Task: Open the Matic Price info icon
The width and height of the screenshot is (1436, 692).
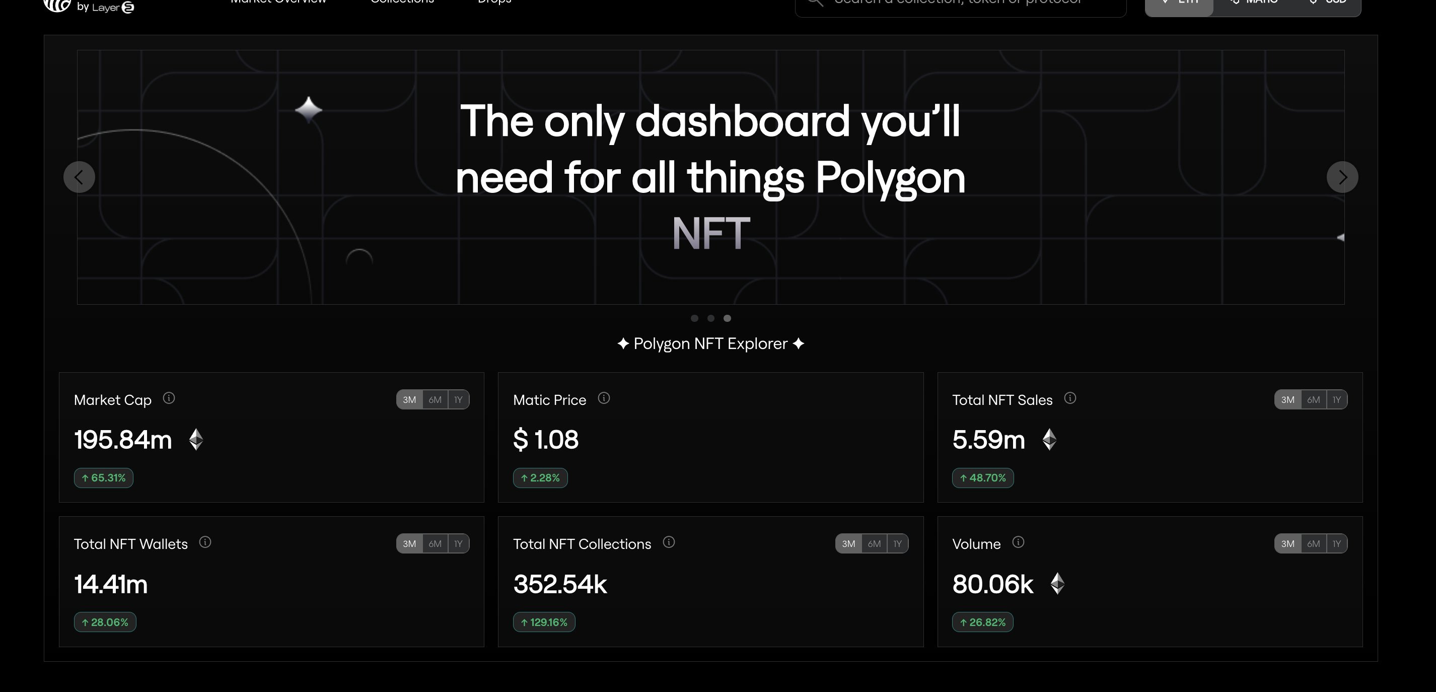Action: click(x=604, y=398)
